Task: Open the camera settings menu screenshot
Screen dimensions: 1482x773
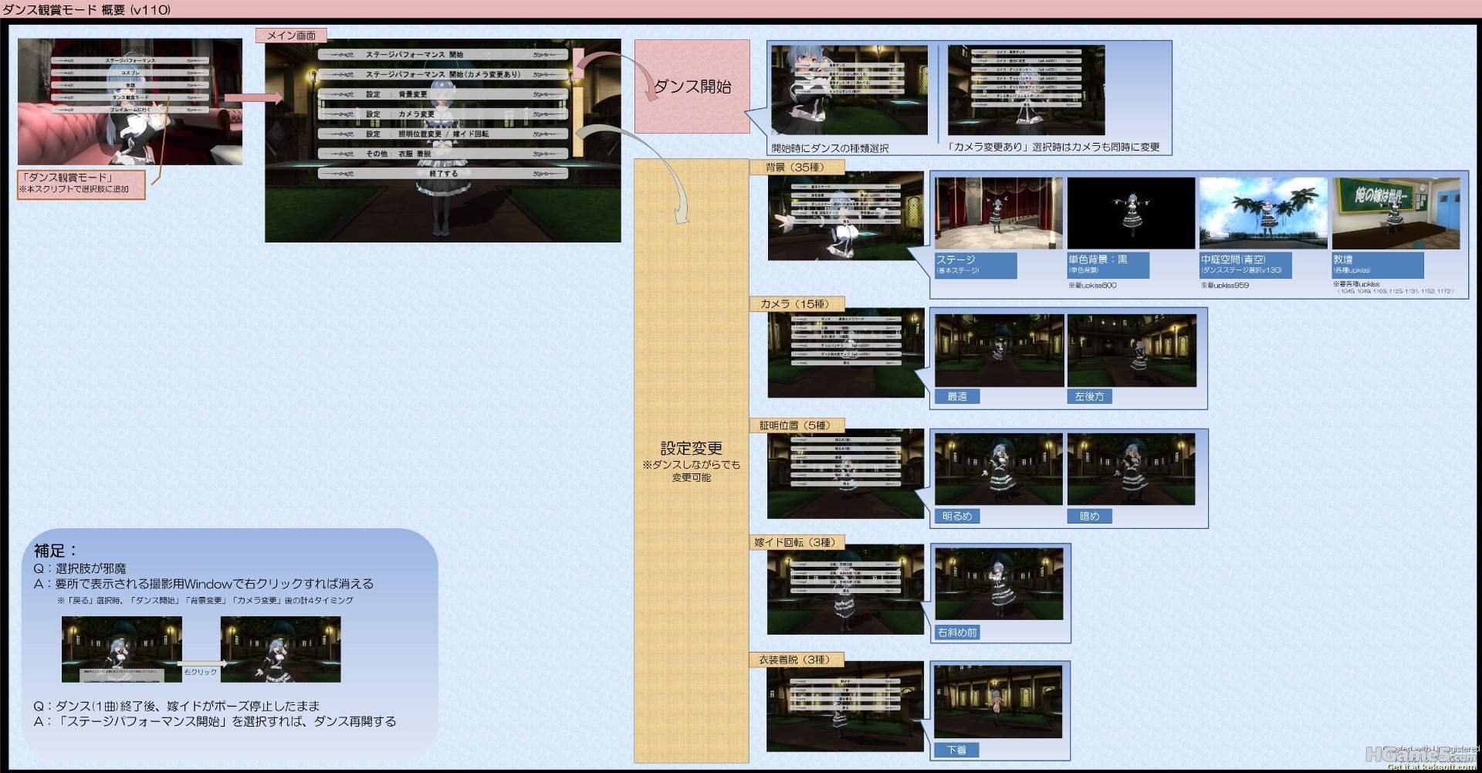Action: pos(846,353)
